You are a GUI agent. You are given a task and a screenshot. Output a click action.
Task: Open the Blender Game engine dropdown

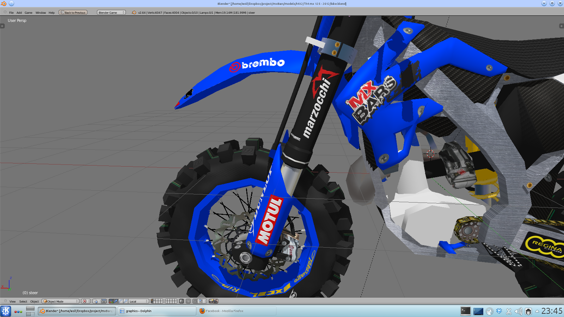pyautogui.click(x=111, y=12)
